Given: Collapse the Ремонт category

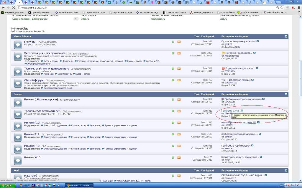Looking at the screenshot, I should pos(286,94).
